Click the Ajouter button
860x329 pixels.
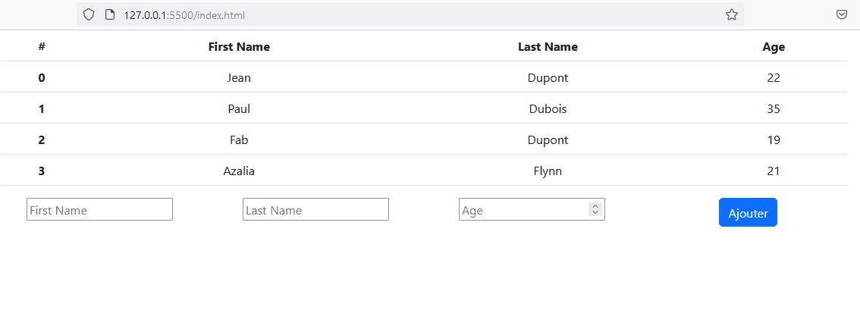pos(748,213)
